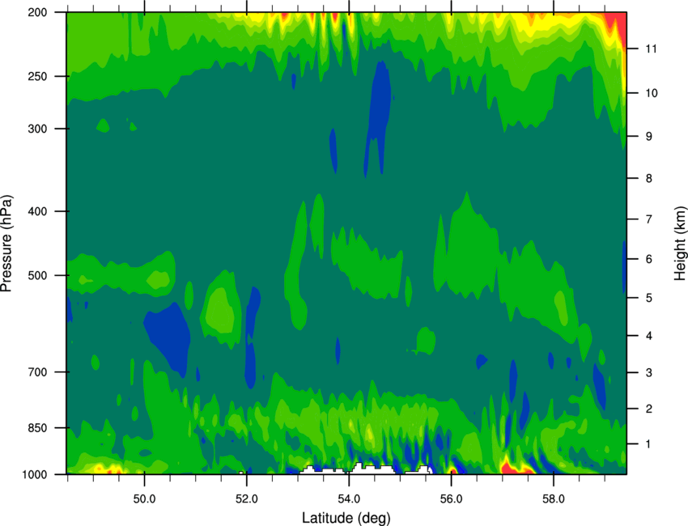Click the 6 km height tick label
Viewport: 688px width, 526px height.
click(x=649, y=259)
